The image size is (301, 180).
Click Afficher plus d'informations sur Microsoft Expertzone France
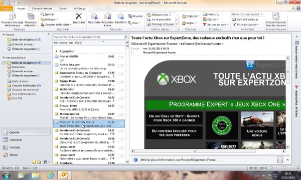click(x=178, y=159)
